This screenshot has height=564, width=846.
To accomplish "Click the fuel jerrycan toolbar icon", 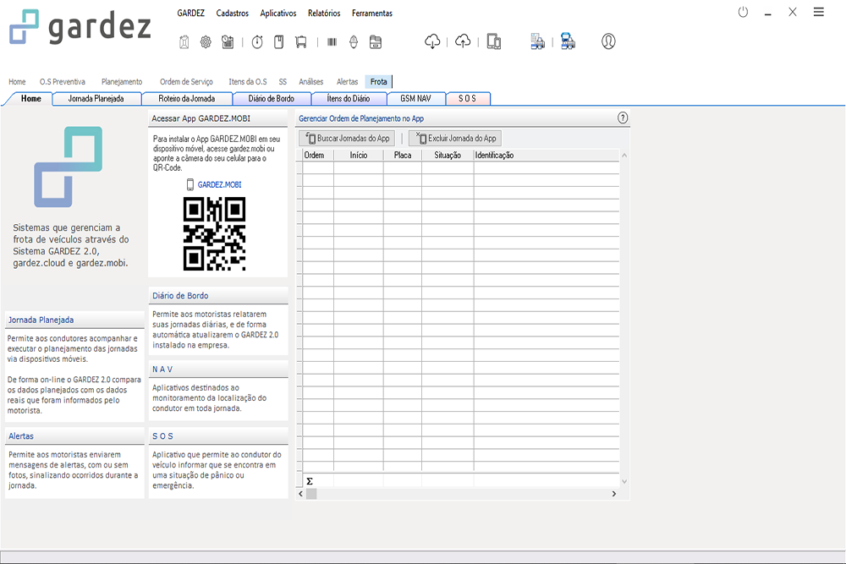I will pos(184,42).
